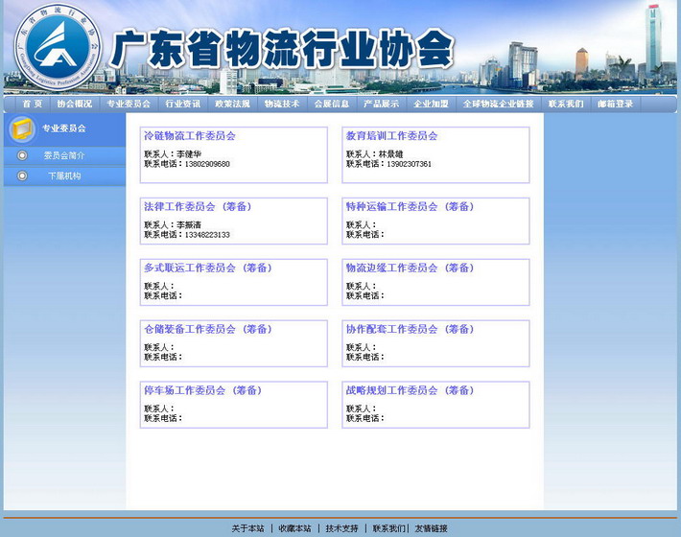Image resolution: width=681 pixels, height=537 pixels.
Task: Open the 协会概况 menu item
Action: pyautogui.click(x=75, y=104)
